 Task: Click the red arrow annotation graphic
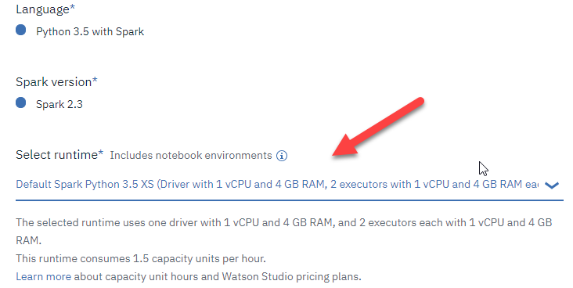coord(378,127)
